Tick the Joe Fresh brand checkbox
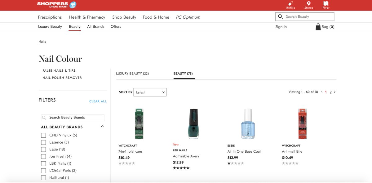 coord(43,157)
